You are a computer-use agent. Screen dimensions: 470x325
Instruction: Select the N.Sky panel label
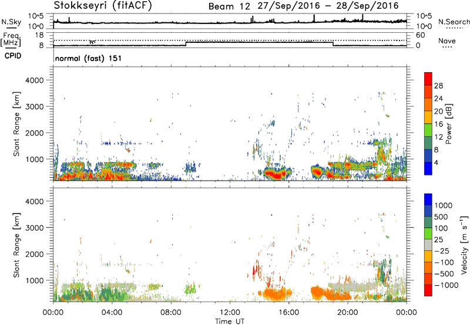11,22
